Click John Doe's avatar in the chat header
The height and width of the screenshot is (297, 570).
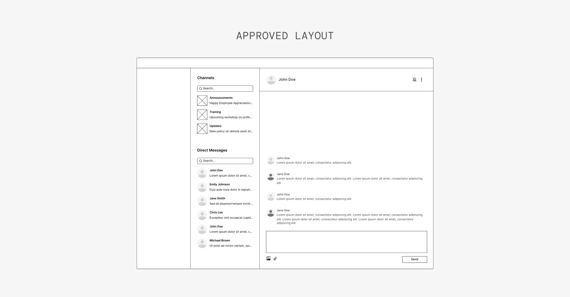point(271,79)
